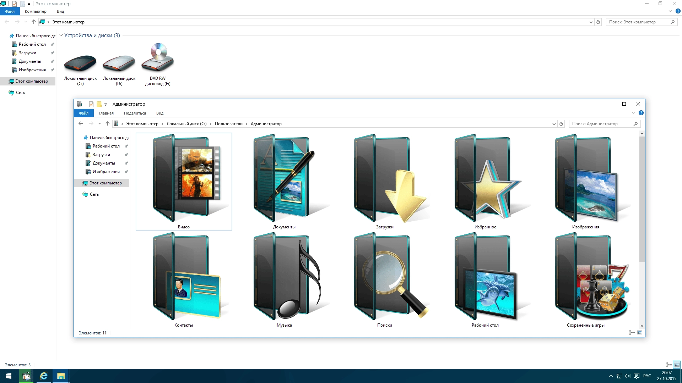
Task: Open Главная ribbon tab
Action: click(106, 113)
